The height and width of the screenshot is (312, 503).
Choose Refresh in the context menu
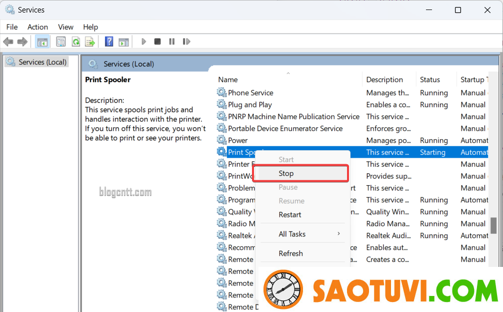(x=300, y=253)
